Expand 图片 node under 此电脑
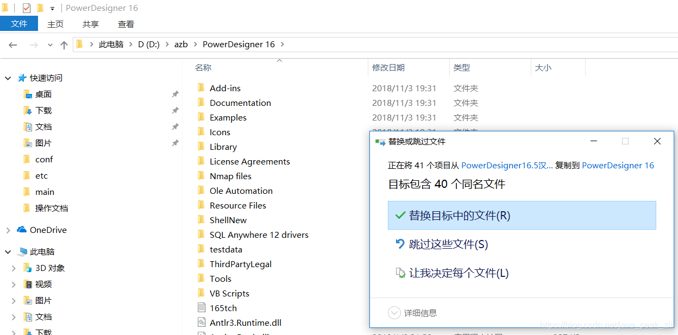Image resolution: width=678 pixels, height=335 pixels. point(14,301)
